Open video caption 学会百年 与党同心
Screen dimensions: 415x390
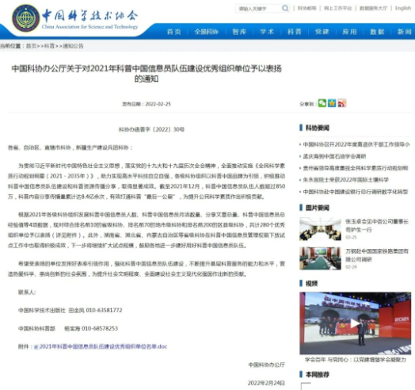click(x=355, y=360)
